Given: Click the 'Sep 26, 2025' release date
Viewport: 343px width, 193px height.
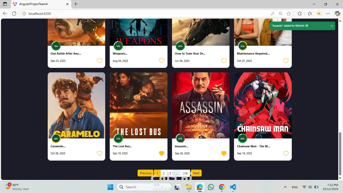Looking at the screenshot, I should [182, 153].
